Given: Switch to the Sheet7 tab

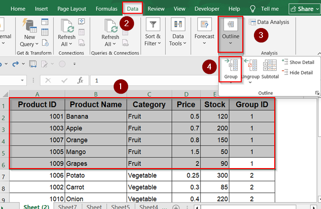Looking at the screenshot, I should pos(67,207).
